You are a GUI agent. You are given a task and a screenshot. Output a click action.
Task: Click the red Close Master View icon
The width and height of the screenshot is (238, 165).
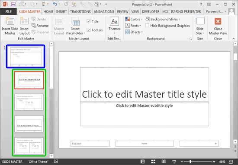(218, 21)
